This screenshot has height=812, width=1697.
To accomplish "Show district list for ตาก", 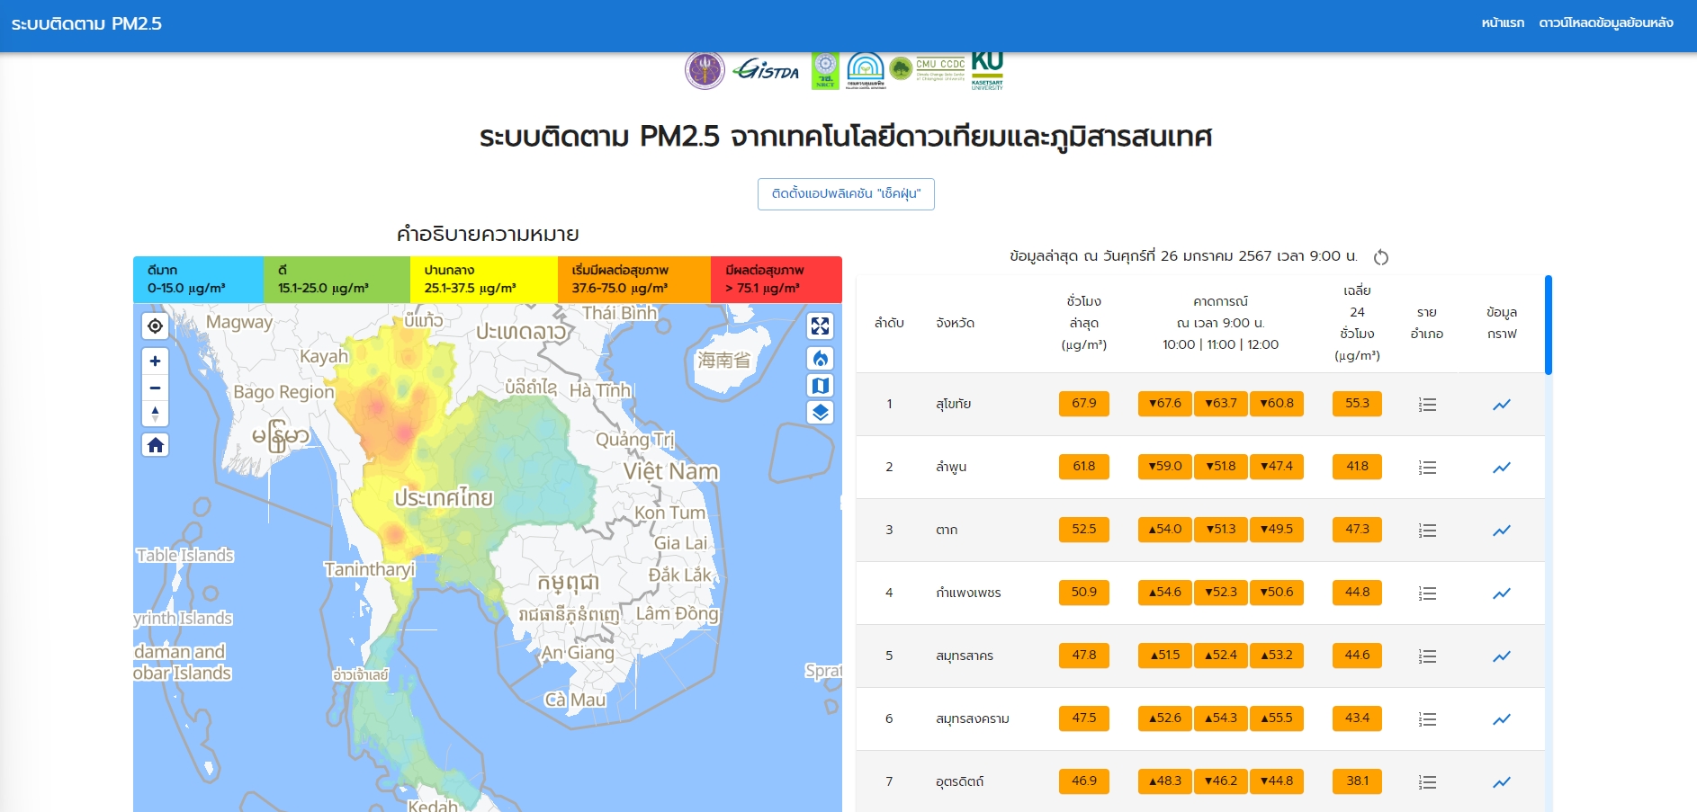I will (1427, 531).
